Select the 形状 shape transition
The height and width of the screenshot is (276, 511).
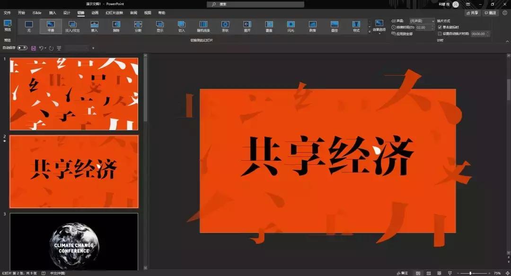coord(225,26)
